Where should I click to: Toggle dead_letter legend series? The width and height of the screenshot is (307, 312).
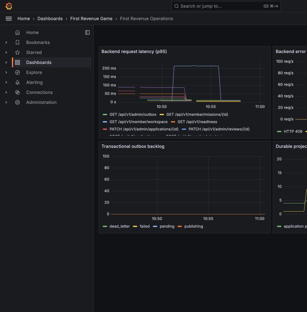pyautogui.click(x=120, y=226)
